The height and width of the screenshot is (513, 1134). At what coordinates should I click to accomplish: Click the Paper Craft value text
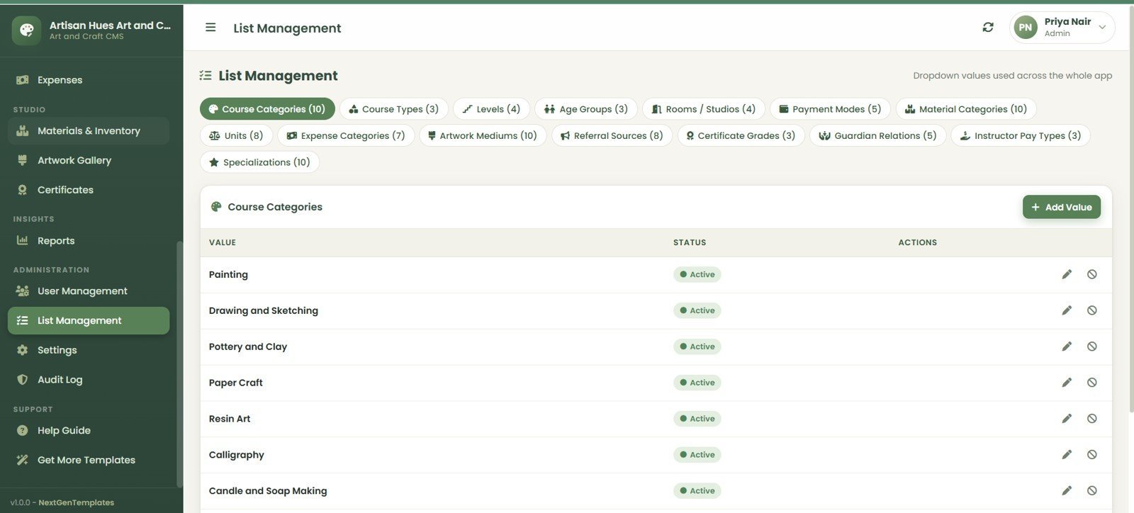click(236, 383)
